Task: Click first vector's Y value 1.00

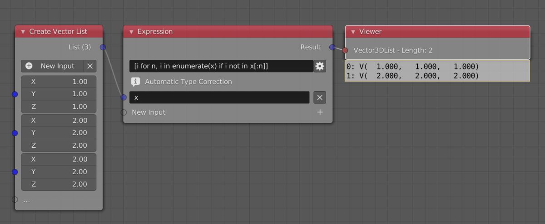Action: click(x=59, y=94)
